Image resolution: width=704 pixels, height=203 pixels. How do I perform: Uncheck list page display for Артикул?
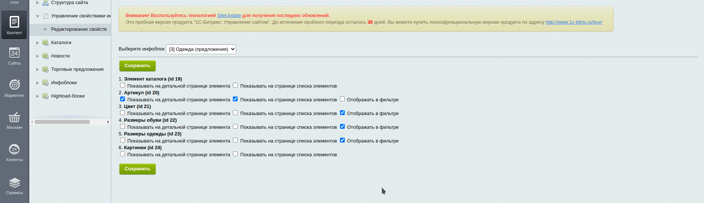tap(235, 99)
